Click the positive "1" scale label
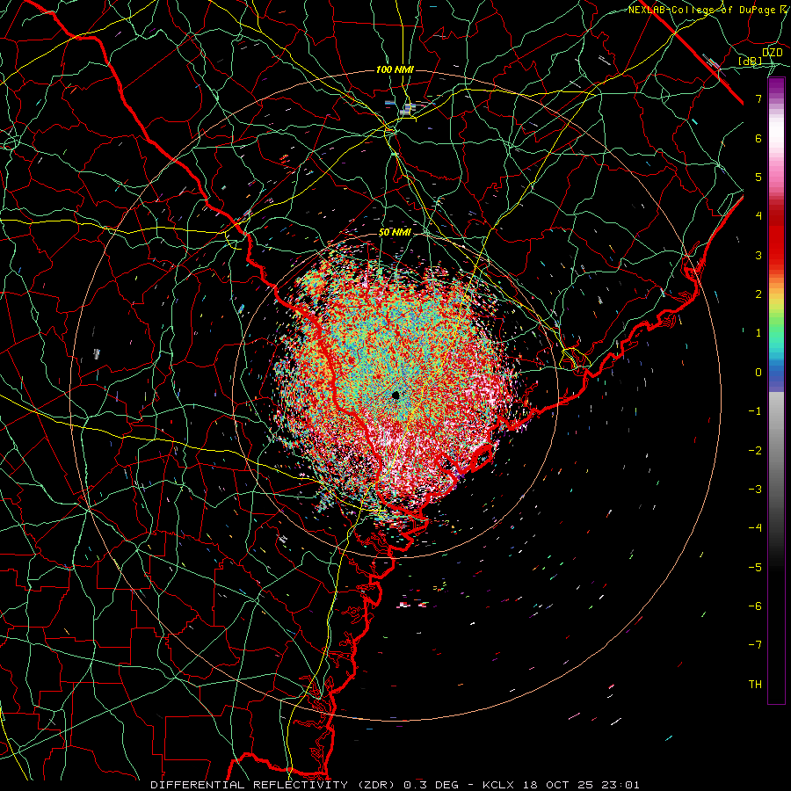Image resolution: width=791 pixels, height=791 pixels. [x=758, y=333]
